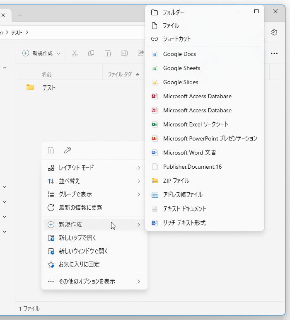Create Microsoft PowerPoint プレゼンテーション

tap(205, 138)
